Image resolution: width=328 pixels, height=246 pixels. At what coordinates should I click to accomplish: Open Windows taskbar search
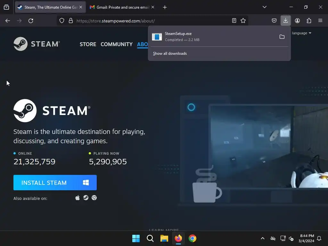[150, 238]
